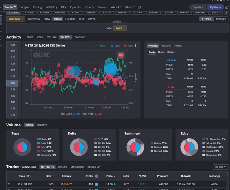Open the NOTES panel tab
Viewport: 230px width, 190px height.
tap(178, 46)
